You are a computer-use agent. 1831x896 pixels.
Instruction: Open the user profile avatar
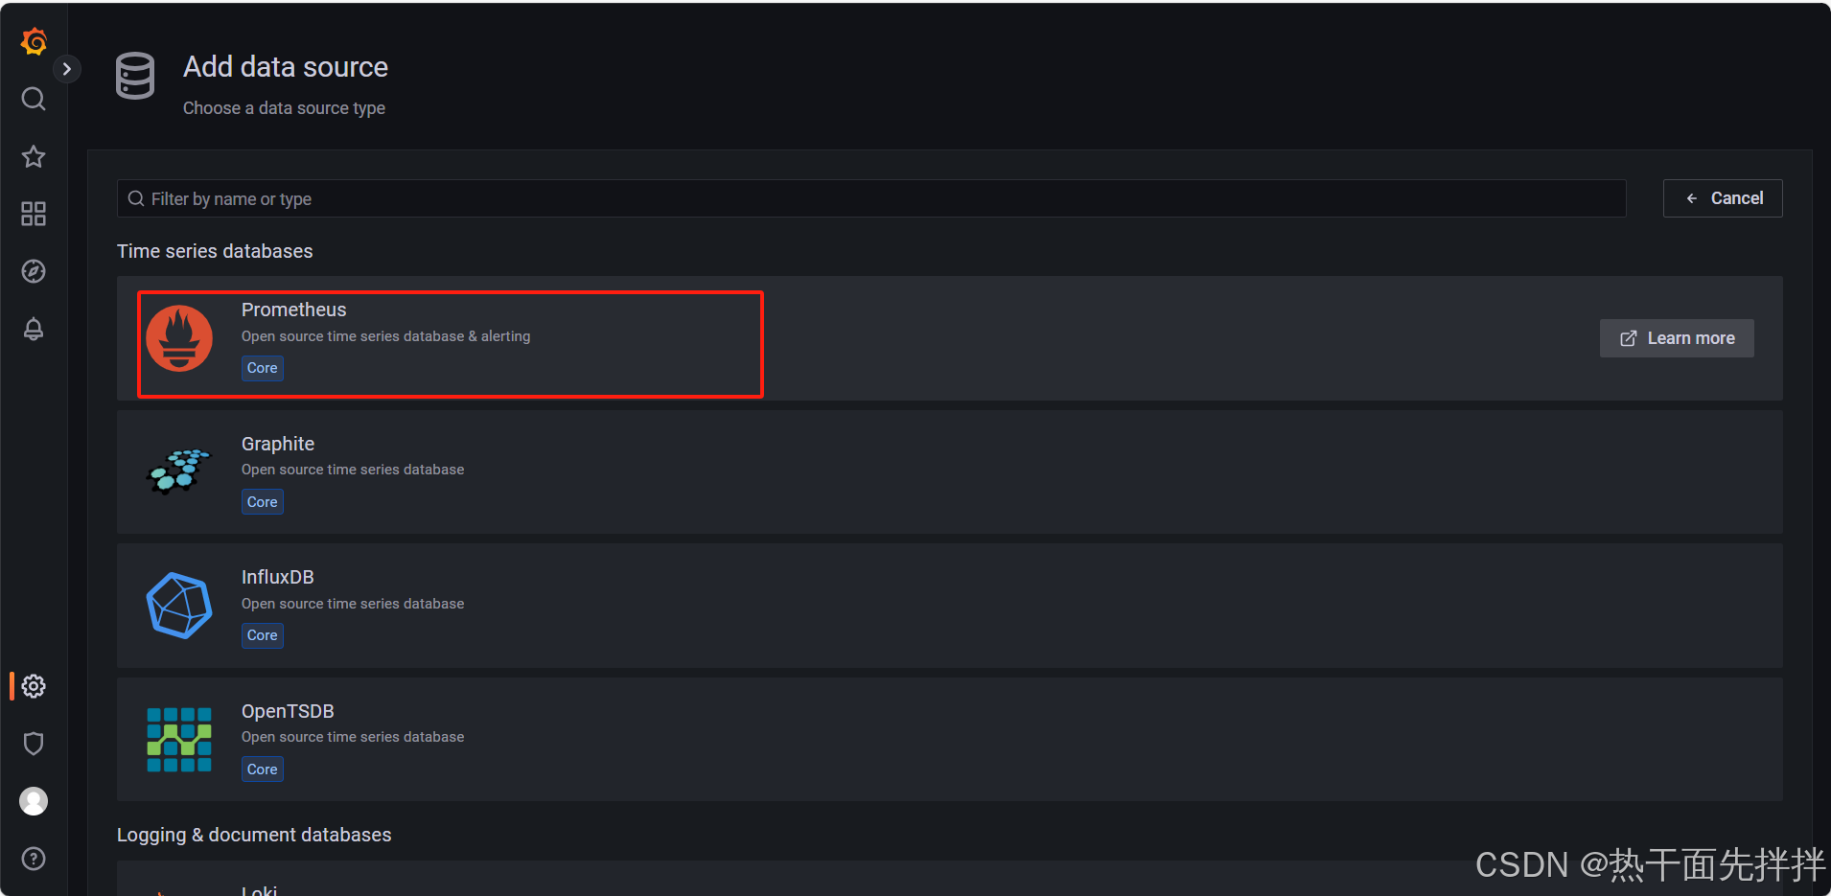pyautogui.click(x=34, y=801)
